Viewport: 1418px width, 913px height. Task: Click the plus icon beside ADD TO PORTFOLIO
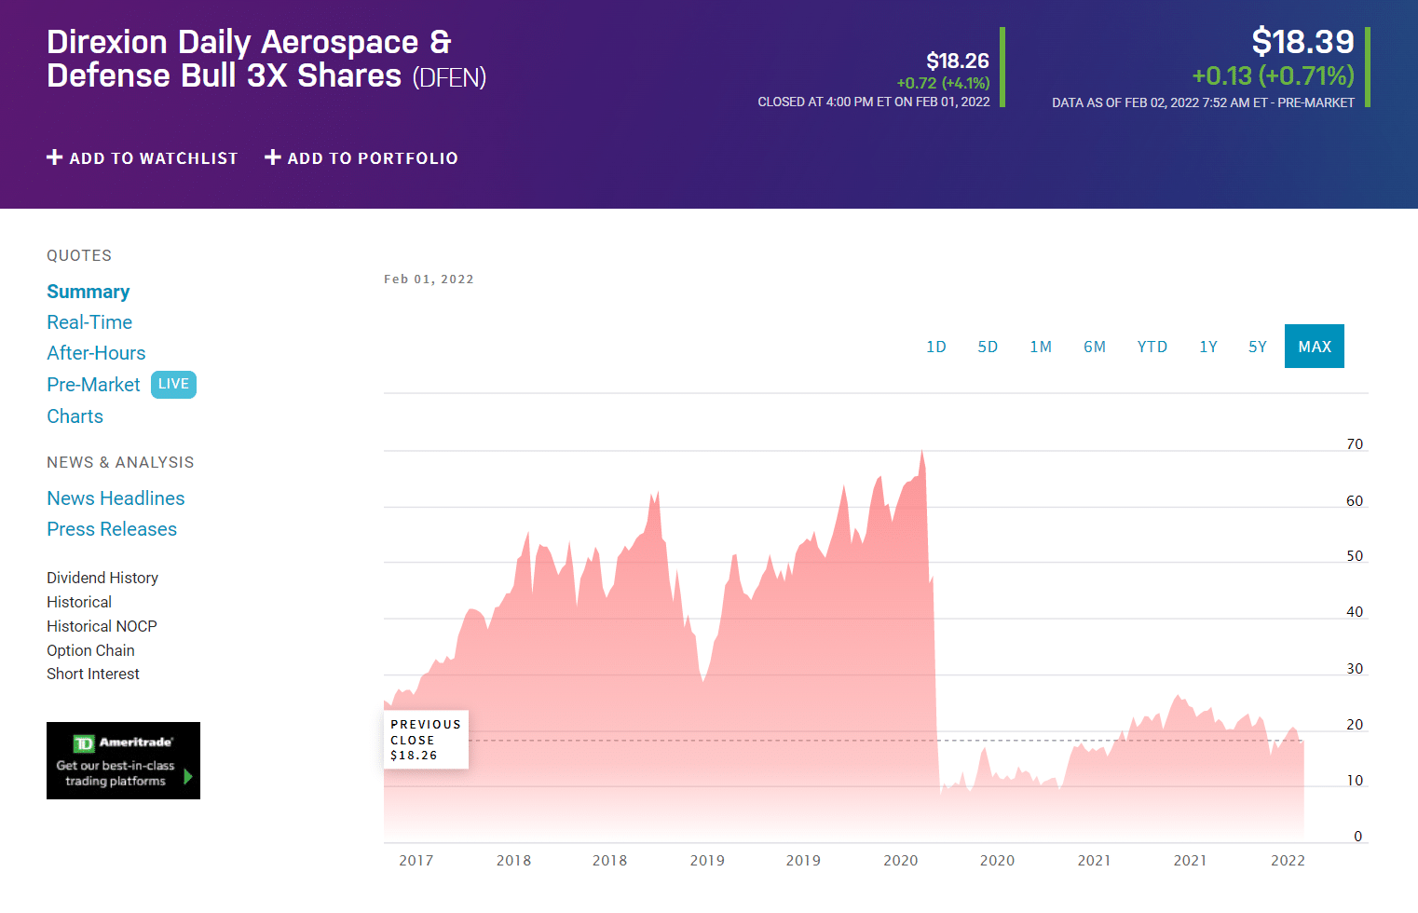(273, 157)
